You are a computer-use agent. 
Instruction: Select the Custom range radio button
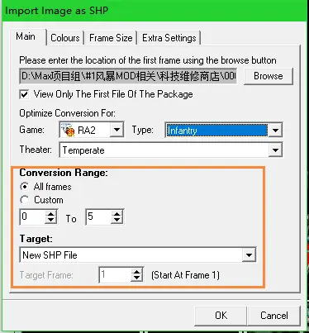(x=25, y=200)
